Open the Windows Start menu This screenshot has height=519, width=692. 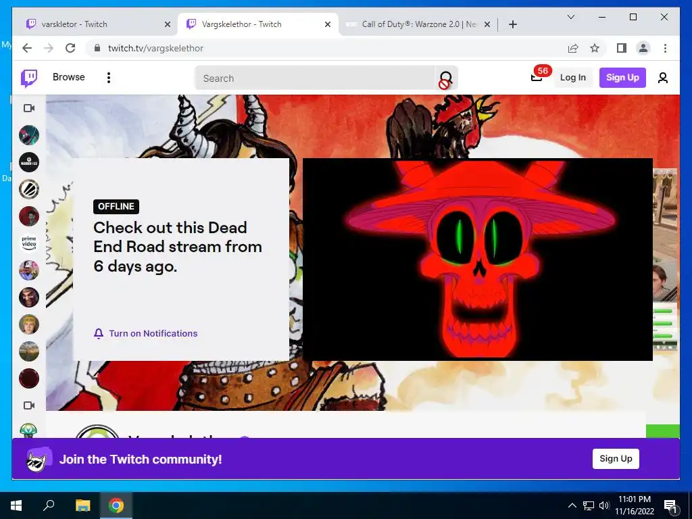(16, 505)
